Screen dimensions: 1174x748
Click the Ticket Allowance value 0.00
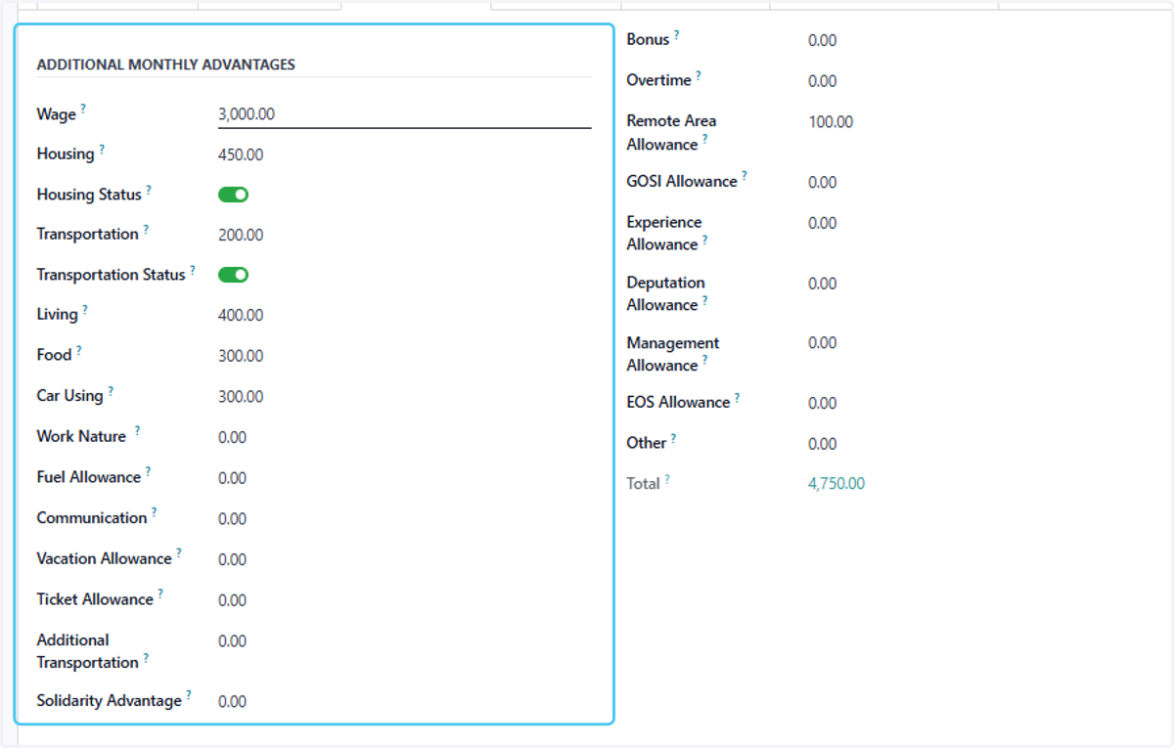click(x=233, y=600)
